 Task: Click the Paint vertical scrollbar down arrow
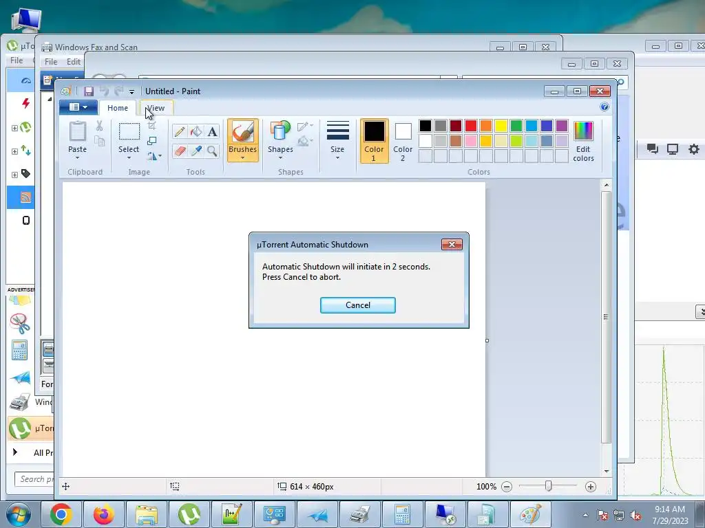tap(607, 471)
